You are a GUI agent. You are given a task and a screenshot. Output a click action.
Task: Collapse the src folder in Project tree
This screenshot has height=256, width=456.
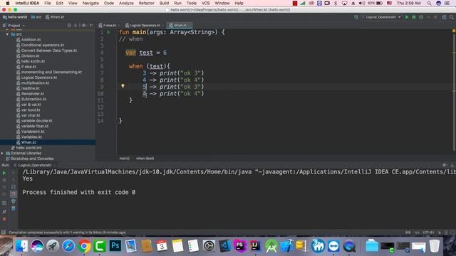7,34
